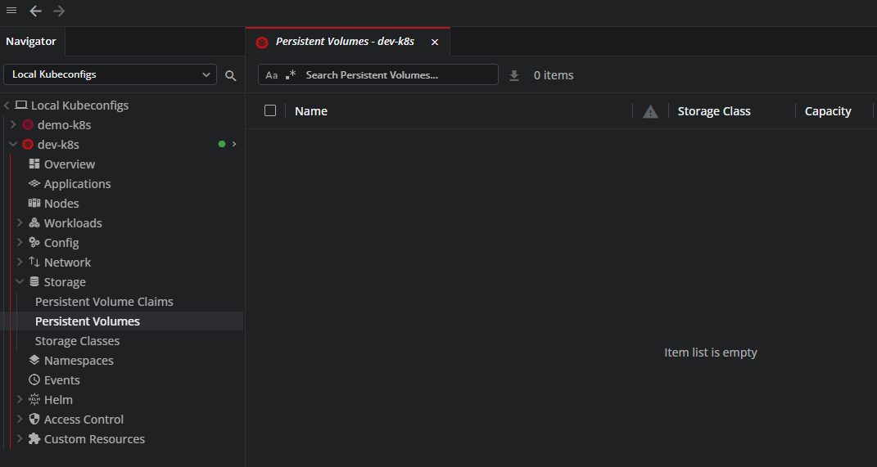Open Persistent Volume Claims
The width and height of the screenshot is (877, 467).
point(104,302)
